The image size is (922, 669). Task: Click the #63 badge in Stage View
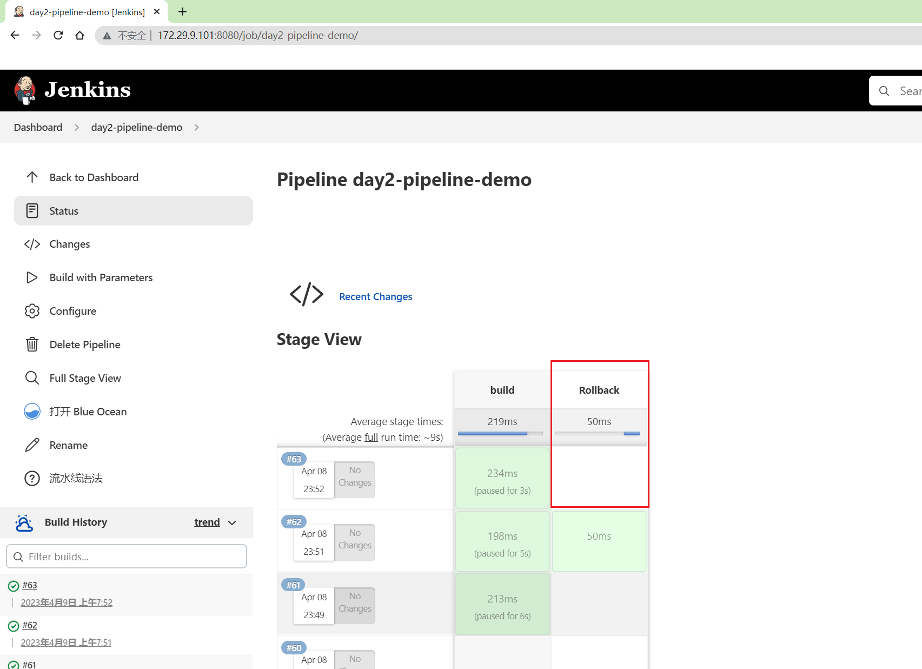pyautogui.click(x=294, y=459)
